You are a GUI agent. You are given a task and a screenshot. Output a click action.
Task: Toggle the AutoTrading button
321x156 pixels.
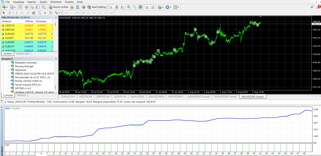(x=97, y=7)
